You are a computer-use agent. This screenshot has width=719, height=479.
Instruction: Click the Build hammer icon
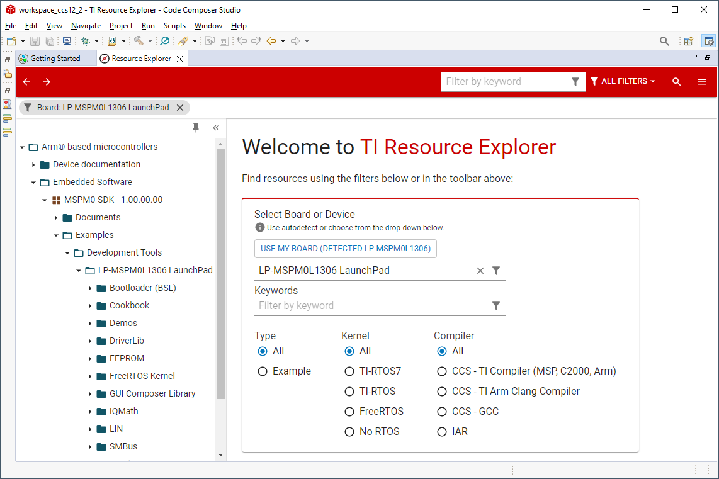click(138, 41)
